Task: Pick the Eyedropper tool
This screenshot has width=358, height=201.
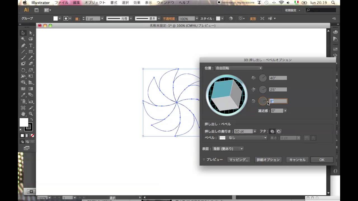Action: (x=23, y=95)
